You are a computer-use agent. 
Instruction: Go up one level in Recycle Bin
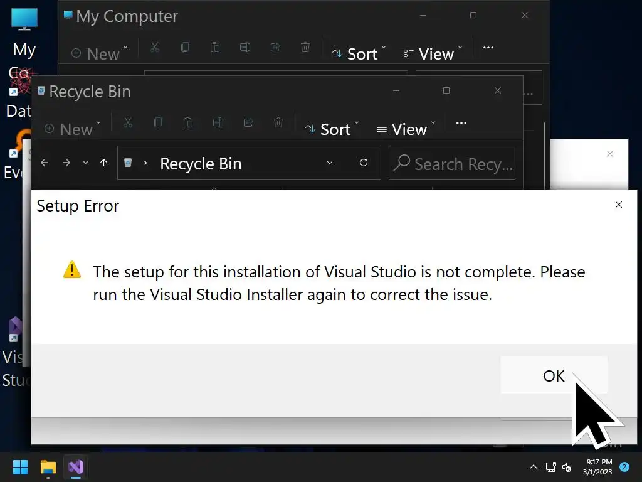coord(104,163)
